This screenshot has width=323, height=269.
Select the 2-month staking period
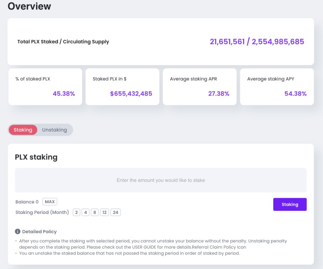(76, 212)
